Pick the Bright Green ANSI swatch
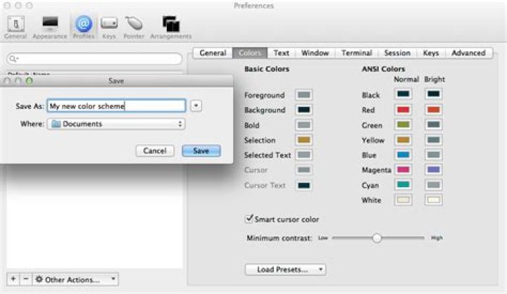This screenshot has height=294, width=507. pyautogui.click(x=433, y=124)
